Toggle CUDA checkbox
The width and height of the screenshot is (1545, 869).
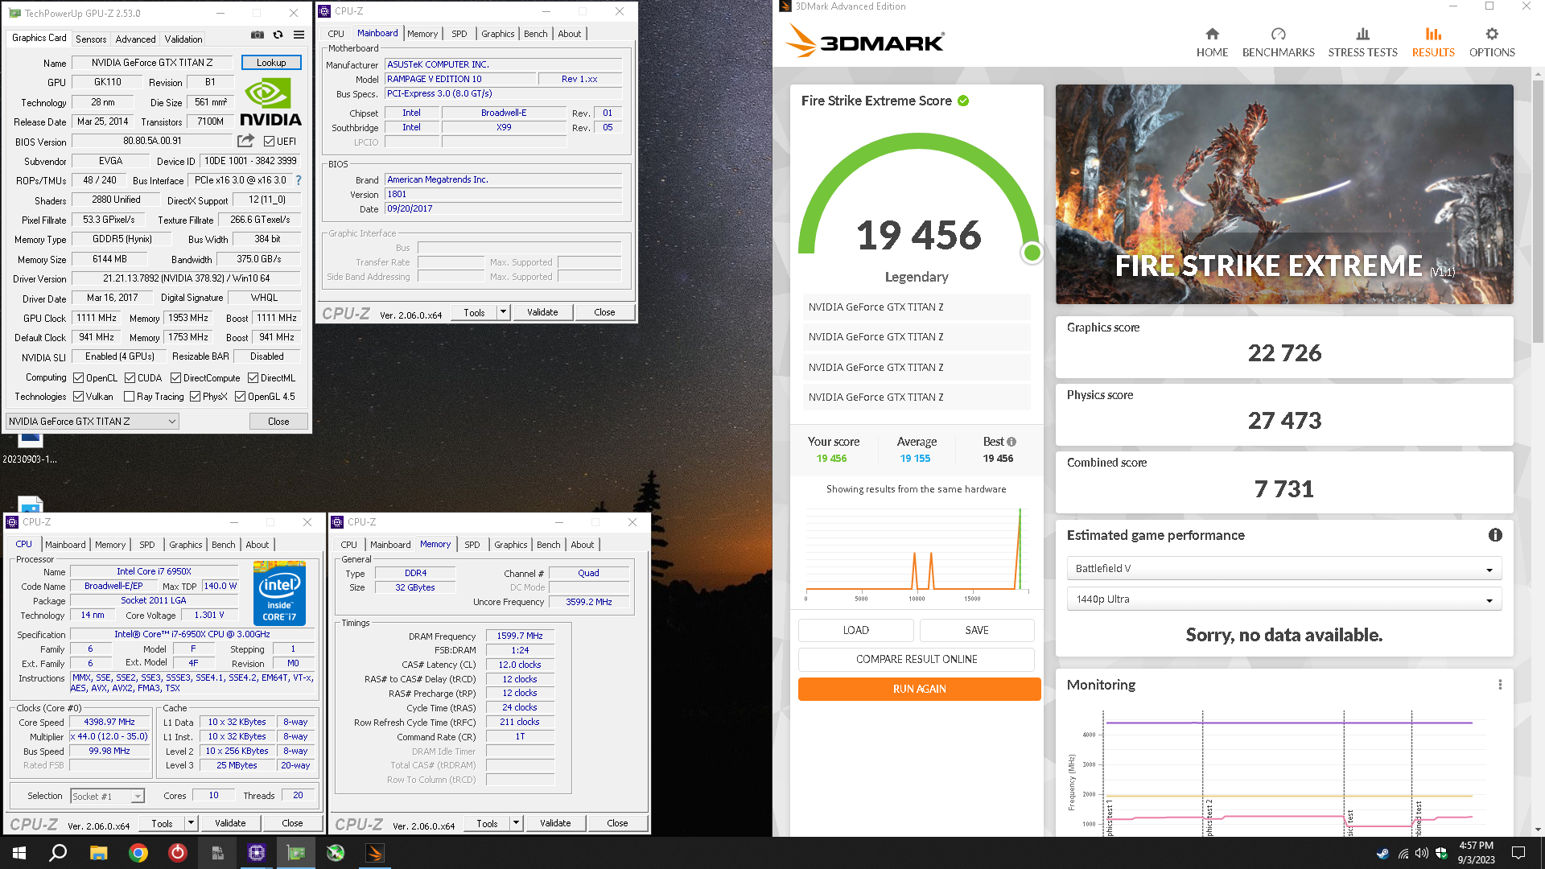(x=130, y=378)
